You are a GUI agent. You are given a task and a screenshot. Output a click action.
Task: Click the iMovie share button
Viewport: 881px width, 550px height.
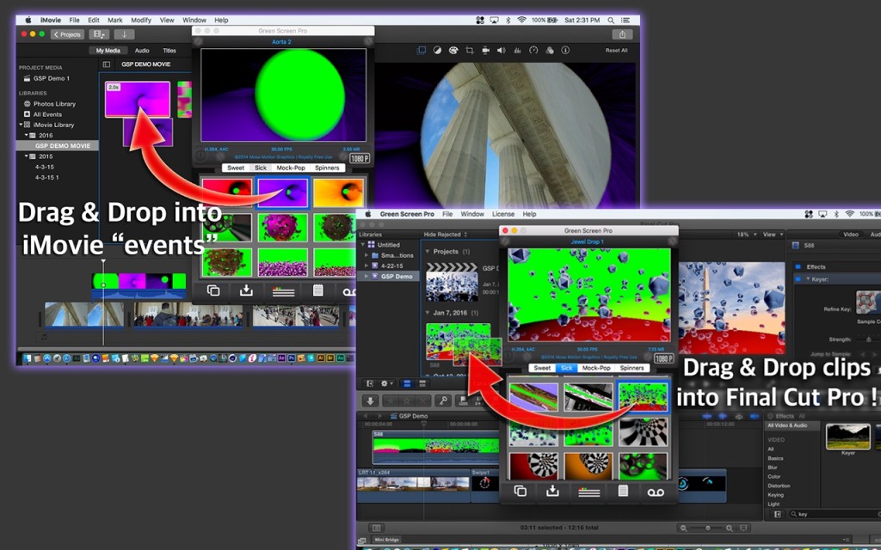(x=622, y=34)
